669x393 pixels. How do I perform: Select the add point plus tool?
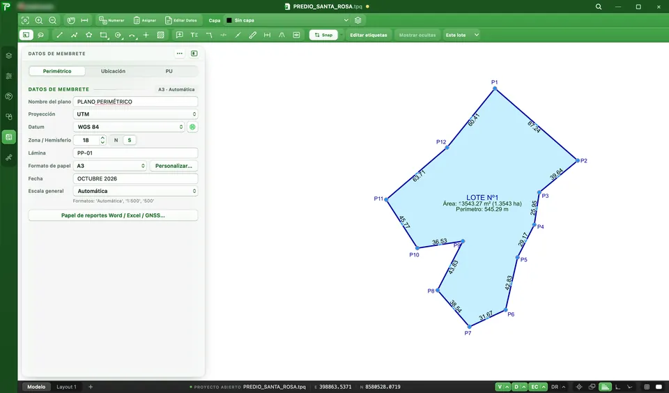tap(146, 35)
